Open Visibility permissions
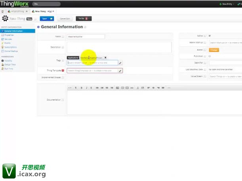 8,61
